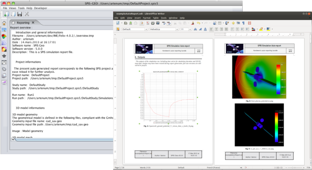Image resolution: width=312 pixels, height=170 pixels.
Task: Click the highlighting color button in Writer
Action: pyautogui.click(x=261, y=29)
